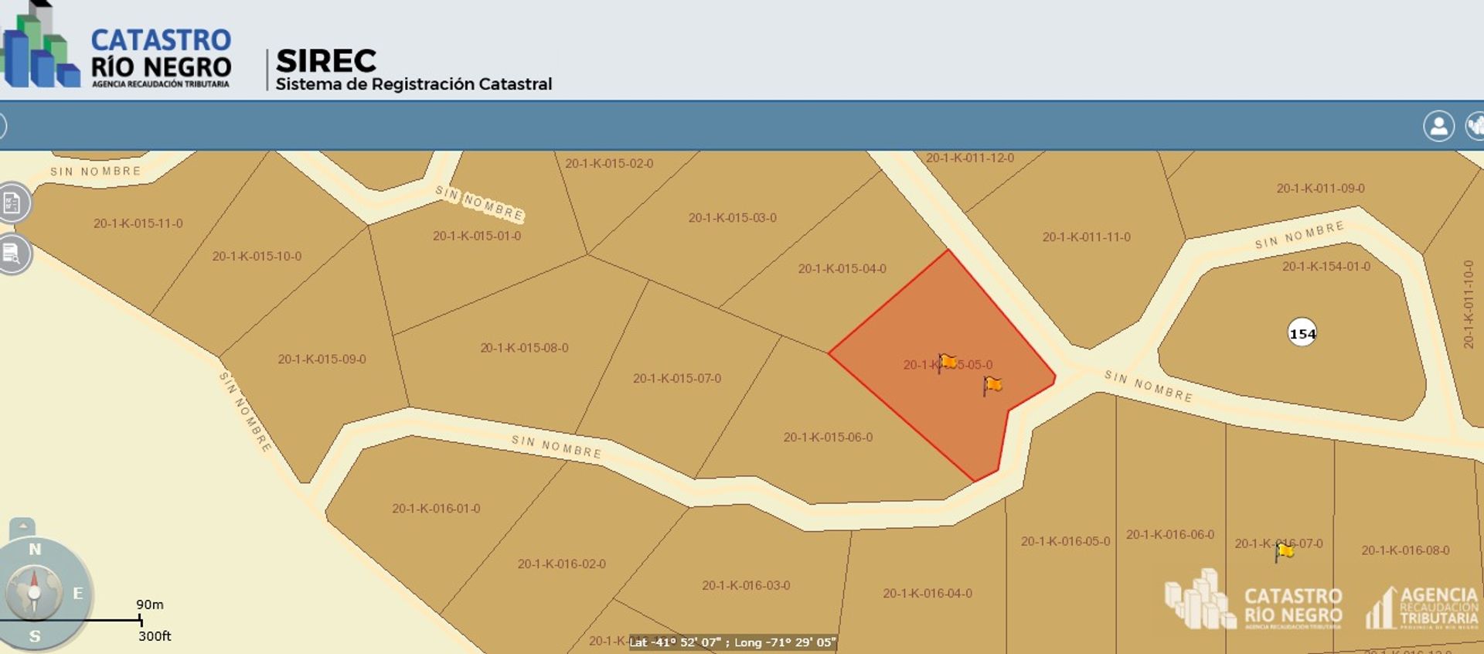Select parcel 20-1-K-016-03-0
Screen dimensions: 1484x654
(746, 586)
